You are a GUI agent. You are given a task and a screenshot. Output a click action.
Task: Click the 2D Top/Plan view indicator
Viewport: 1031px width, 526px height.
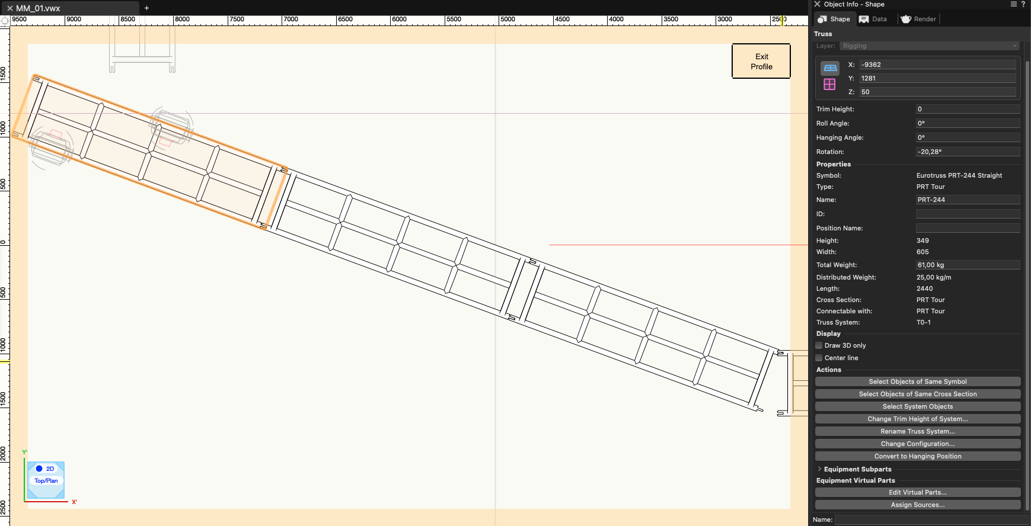click(46, 476)
